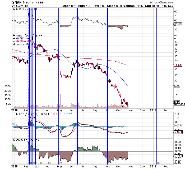
Task: Click the Fibonacci time marker labeled 8
Action: coord(41,163)
